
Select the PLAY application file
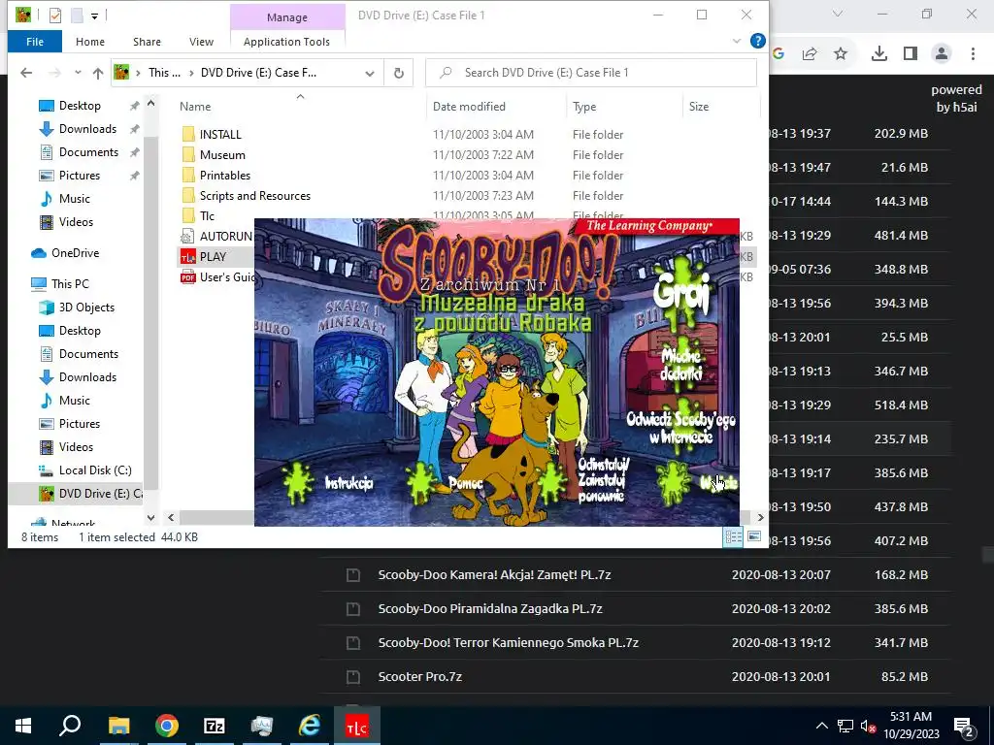pyautogui.click(x=213, y=256)
